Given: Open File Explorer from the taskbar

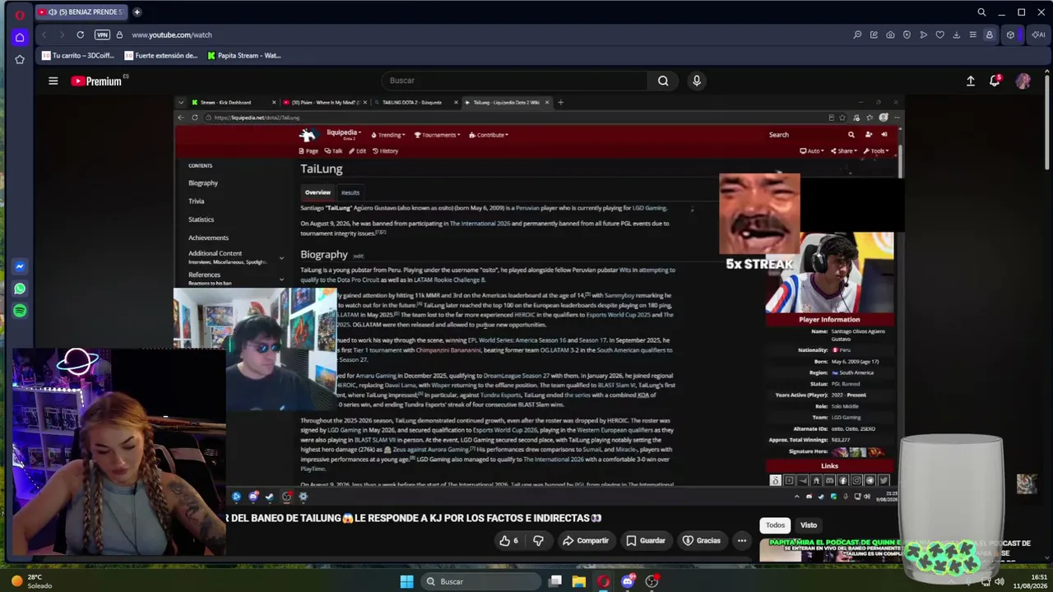Looking at the screenshot, I should (x=579, y=581).
